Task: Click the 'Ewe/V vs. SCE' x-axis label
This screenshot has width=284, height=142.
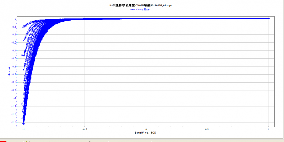Action: (146, 132)
